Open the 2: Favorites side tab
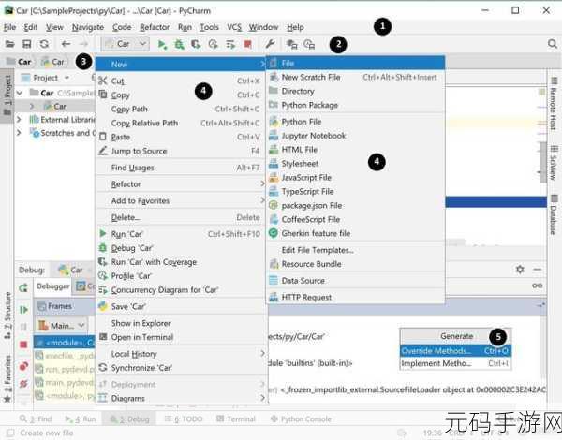 pyautogui.click(x=7, y=379)
